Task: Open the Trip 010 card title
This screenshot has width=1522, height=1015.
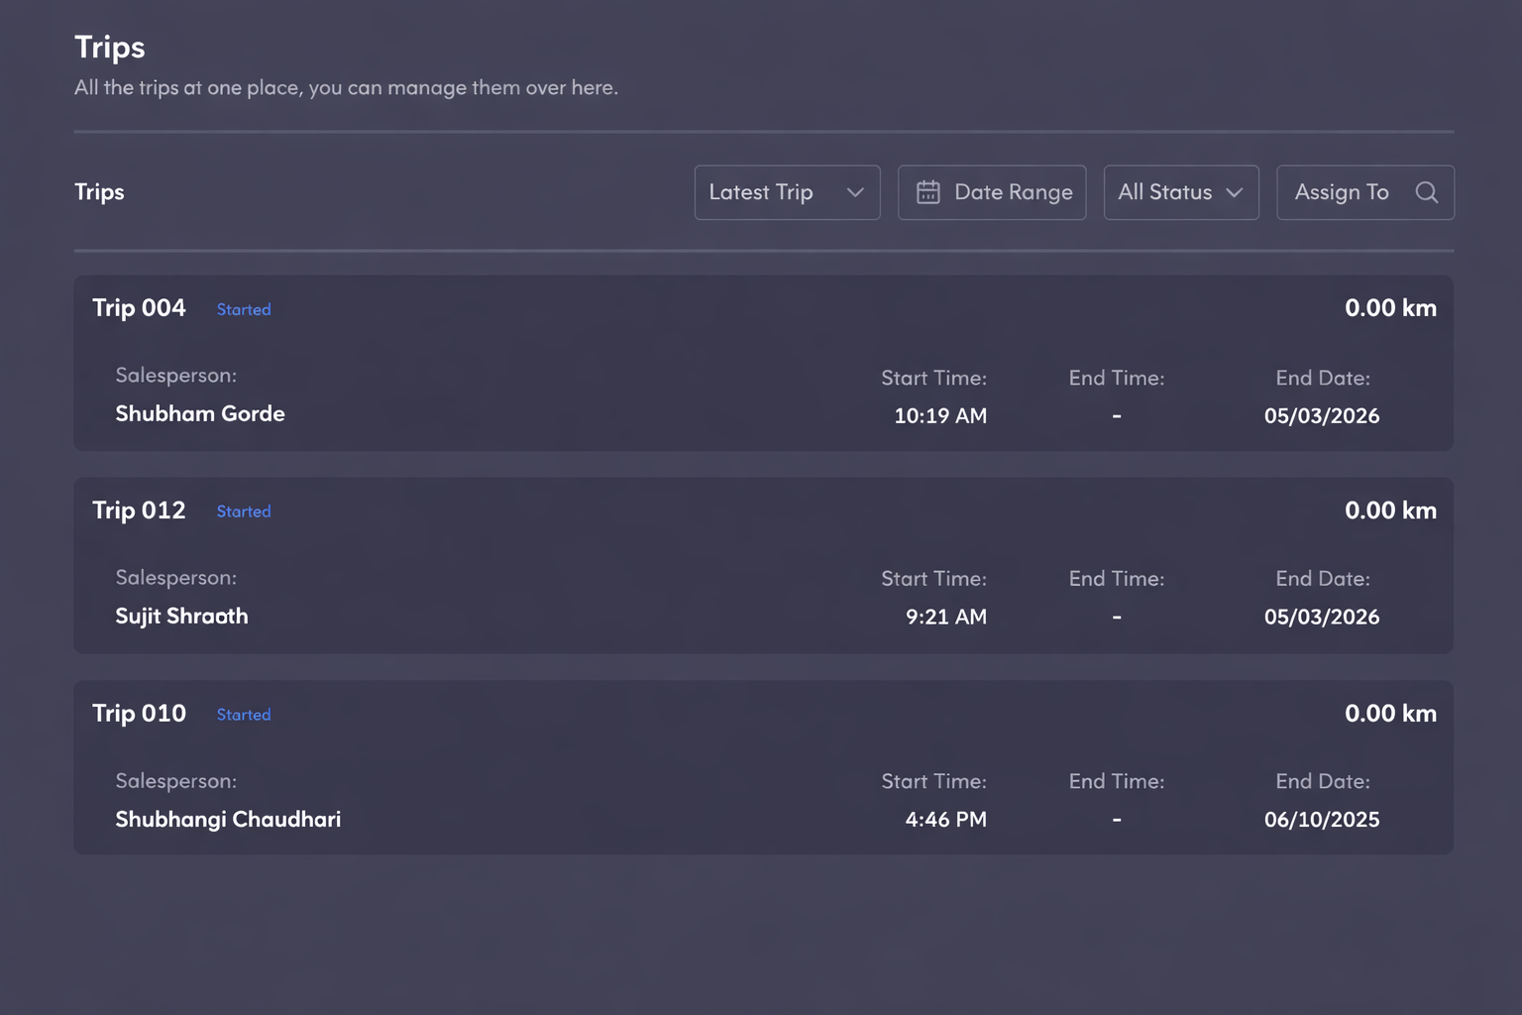Action: (x=139, y=714)
